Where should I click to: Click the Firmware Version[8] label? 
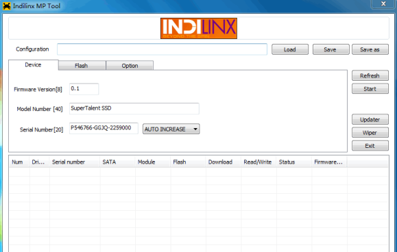point(38,90)
